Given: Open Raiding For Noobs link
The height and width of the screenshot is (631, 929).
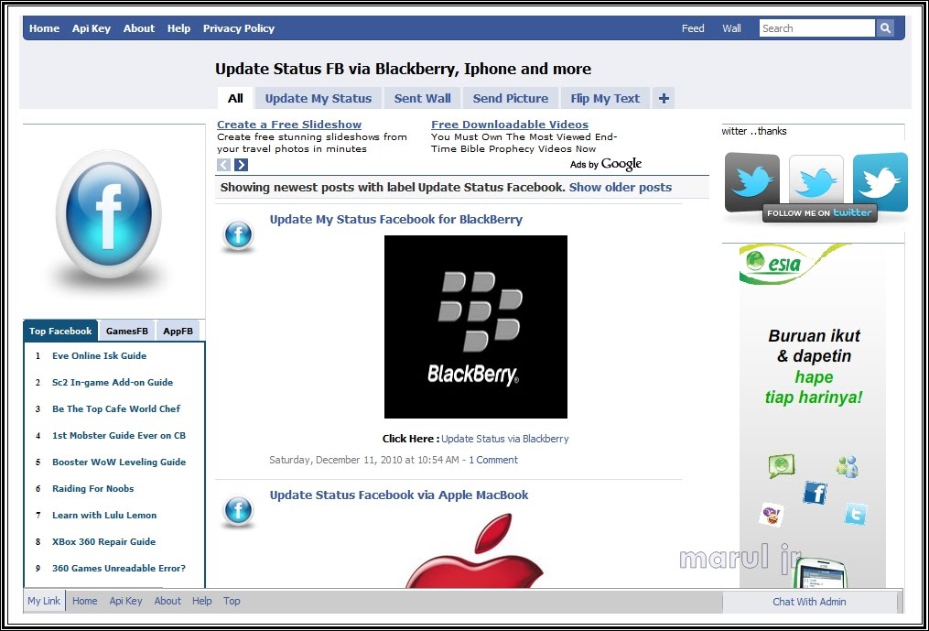Looking at the screenshot, I should [93, 489].
